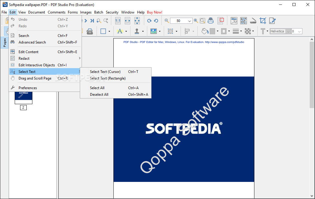Select the typewriter tool
This screenshot has height=199, width=315.
pos(89,31)
